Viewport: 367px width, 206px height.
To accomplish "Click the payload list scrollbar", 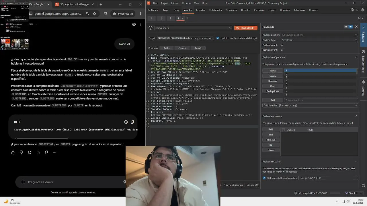I will pos(357,72).
